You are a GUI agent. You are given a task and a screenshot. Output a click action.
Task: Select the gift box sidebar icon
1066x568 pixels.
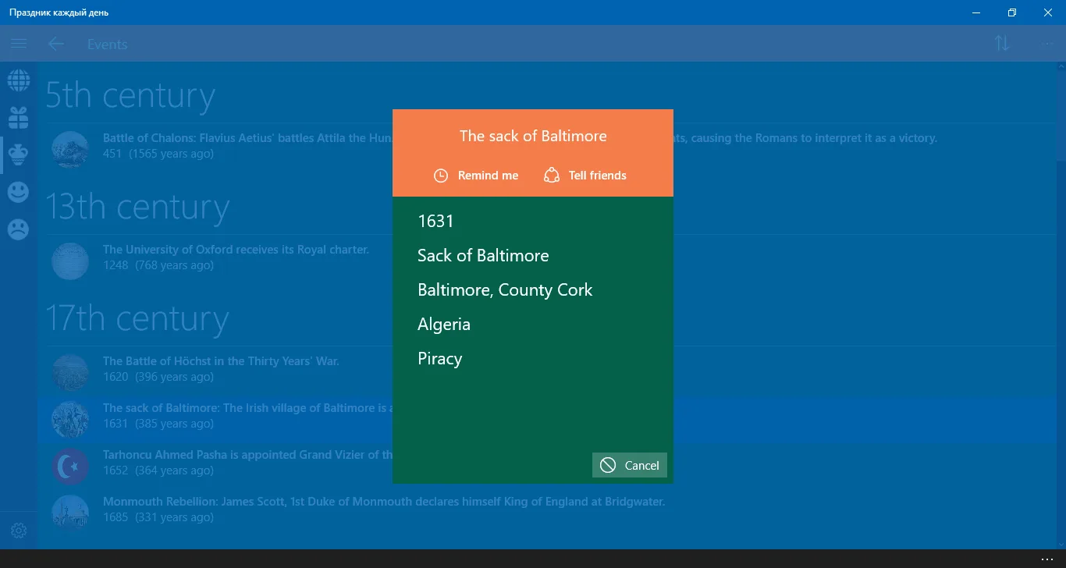[x=19, y=117]
